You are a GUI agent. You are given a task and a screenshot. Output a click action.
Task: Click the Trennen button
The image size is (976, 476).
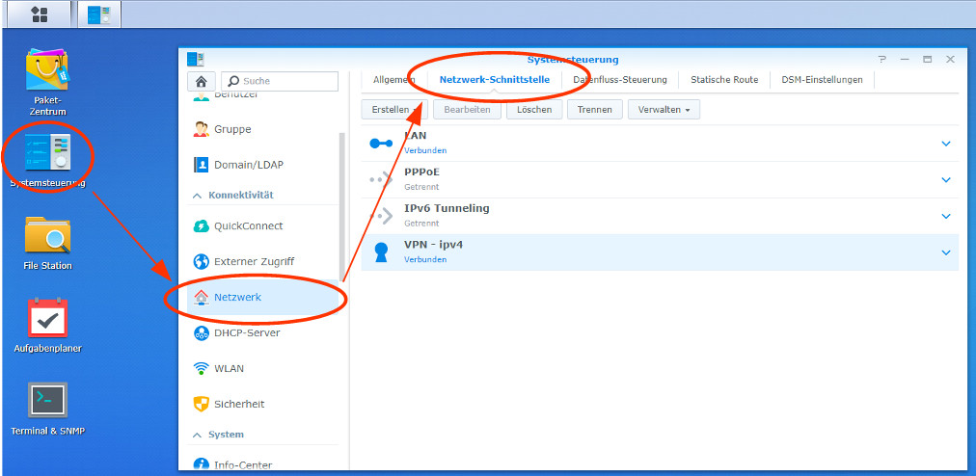[594, 110]
